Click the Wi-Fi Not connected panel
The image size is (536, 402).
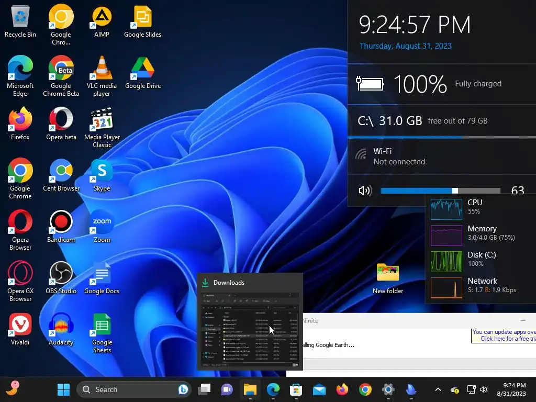coord(442,157)
